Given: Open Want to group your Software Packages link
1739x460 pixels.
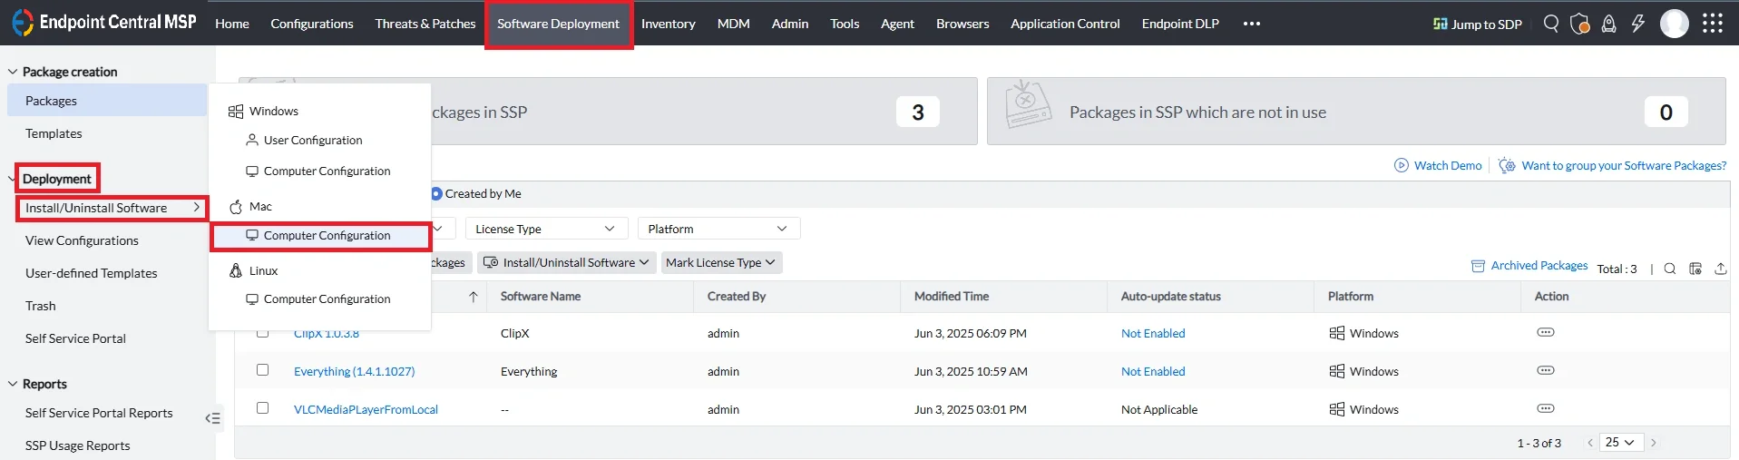Looking at the screenshot, I should coord(1624,165).
